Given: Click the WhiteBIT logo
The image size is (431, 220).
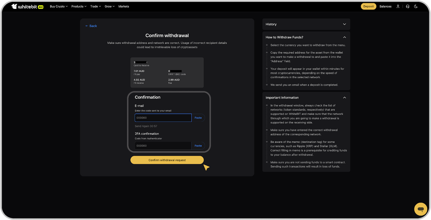Looking at the screenshot, I should tap(27, 6).
